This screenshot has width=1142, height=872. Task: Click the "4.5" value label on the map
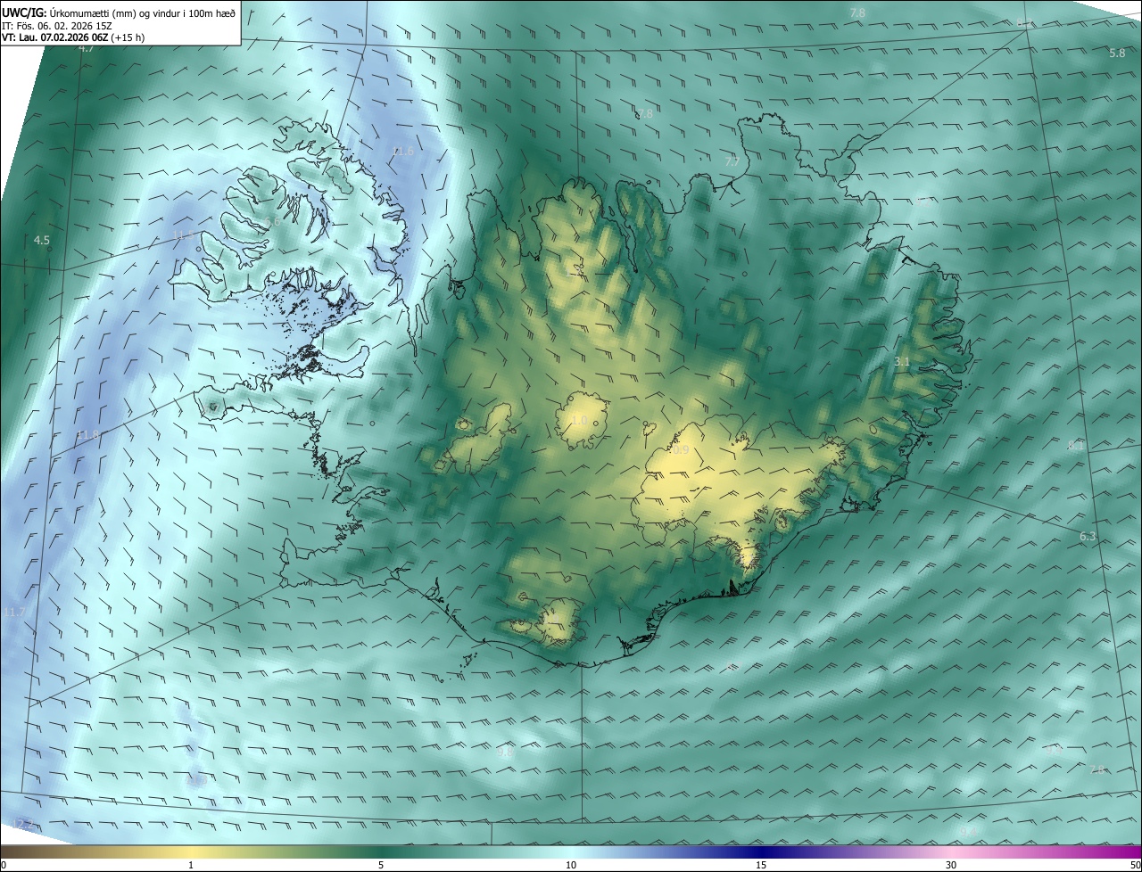click(x=41, y=241)
